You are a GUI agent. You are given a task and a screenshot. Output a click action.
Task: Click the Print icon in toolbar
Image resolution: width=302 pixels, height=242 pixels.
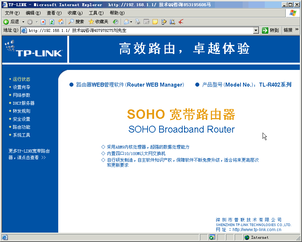pos(138,22)
